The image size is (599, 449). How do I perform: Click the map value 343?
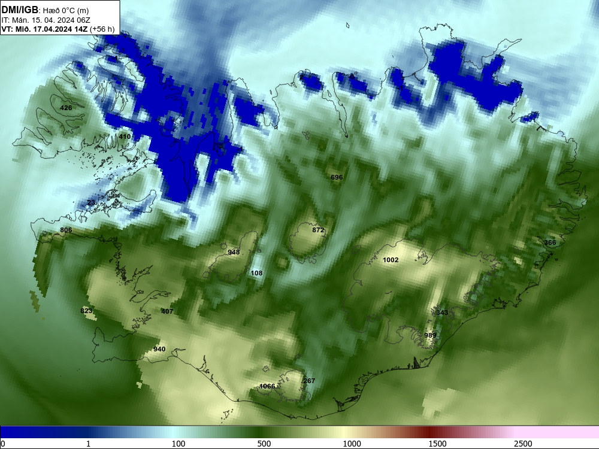tap(442, 313)
